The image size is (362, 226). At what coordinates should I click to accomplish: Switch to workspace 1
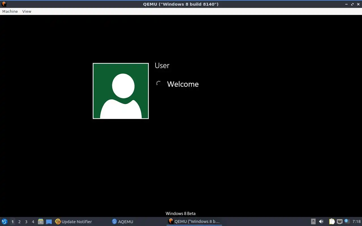pyautogui.click(x=12, y=222)
